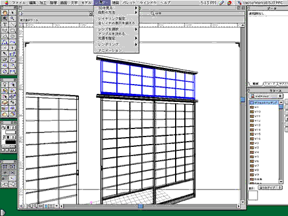
Task: Open the パレット menu
Action: click(x=129, y=3)
